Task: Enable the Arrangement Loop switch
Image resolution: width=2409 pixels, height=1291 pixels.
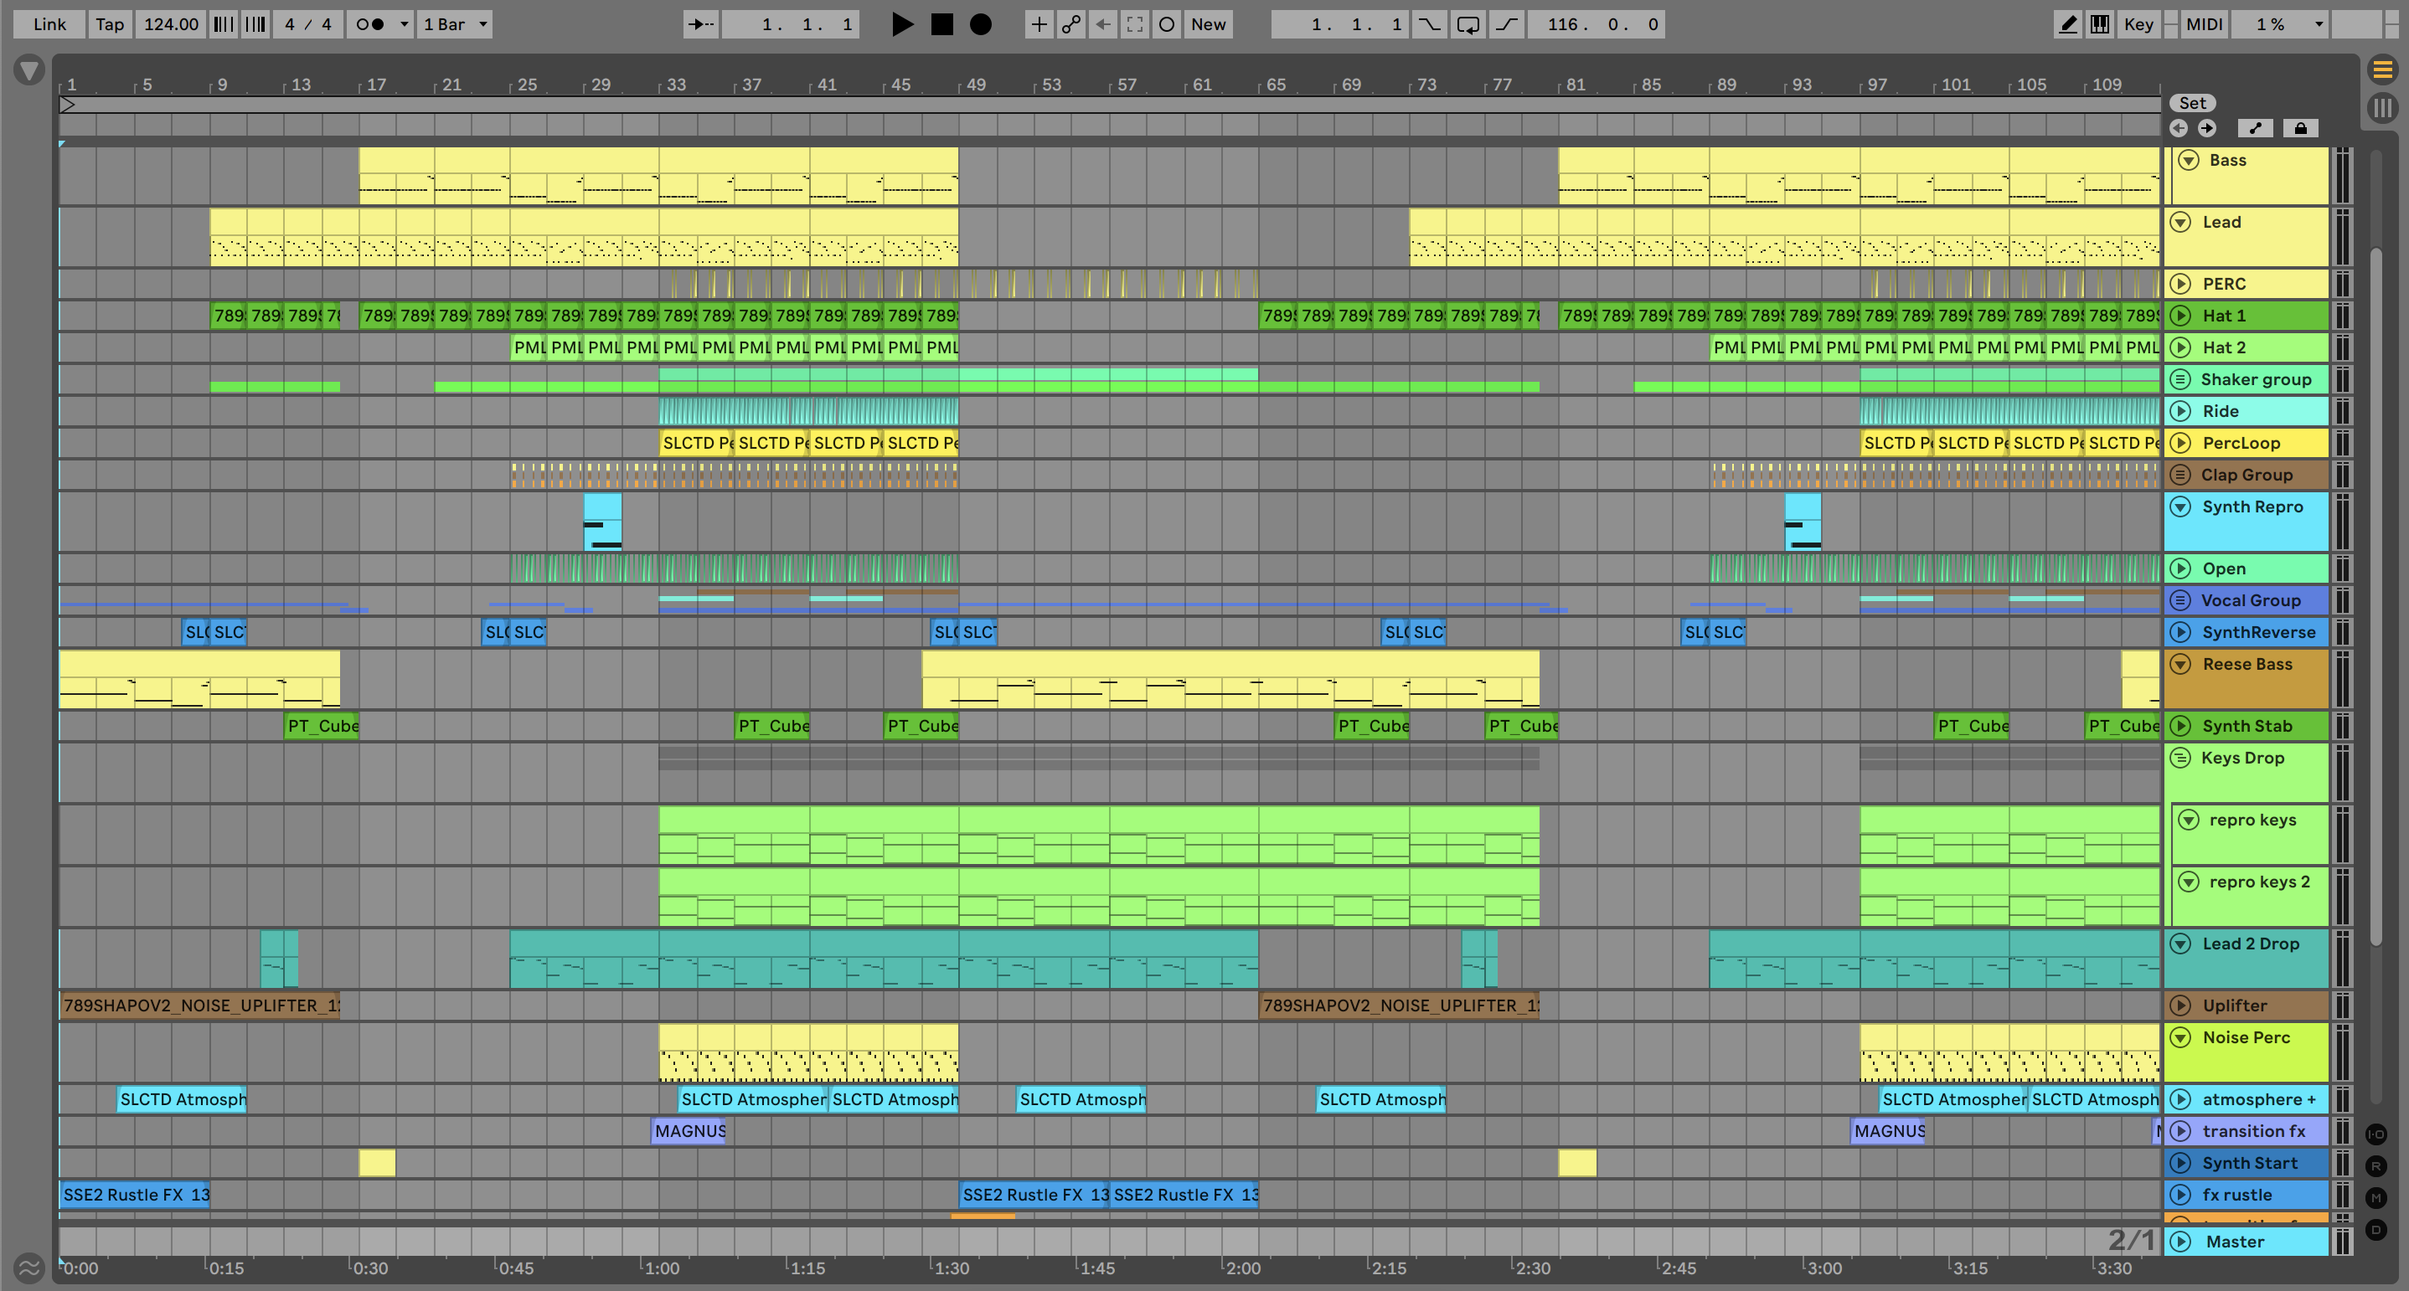Action: [x=1468, y=24]
